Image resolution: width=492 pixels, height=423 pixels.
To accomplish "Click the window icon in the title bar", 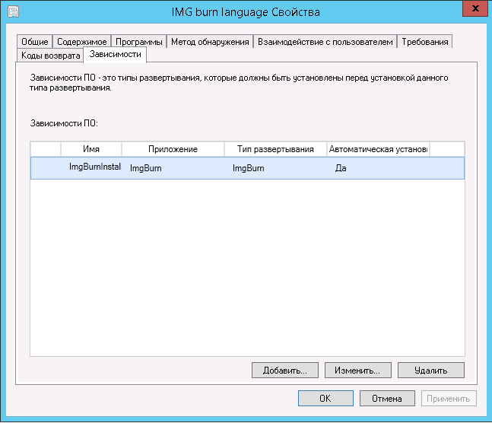I will pyautogui.click(x=12, y=11).
